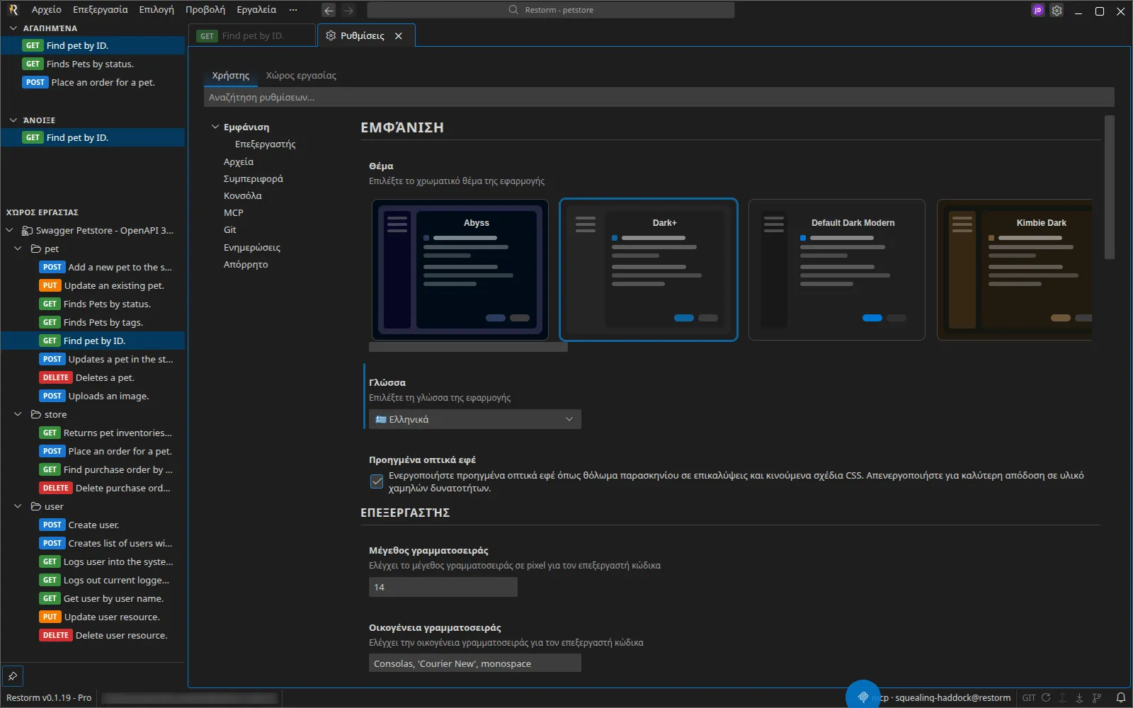Switch to the Find pet by ID editor tab
The width and height of the screenshot is (1133, 708).
pyautogui.click(x=252, y=36)
